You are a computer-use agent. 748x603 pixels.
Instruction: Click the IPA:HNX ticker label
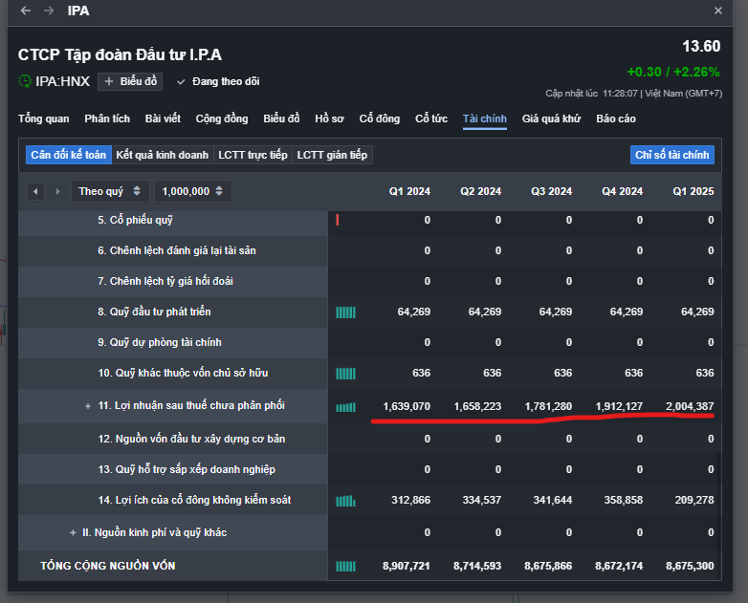click(62, 81)
